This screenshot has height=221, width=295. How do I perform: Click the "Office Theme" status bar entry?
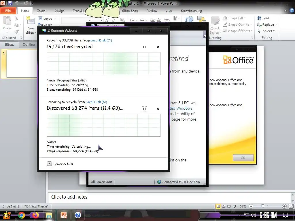36,206
